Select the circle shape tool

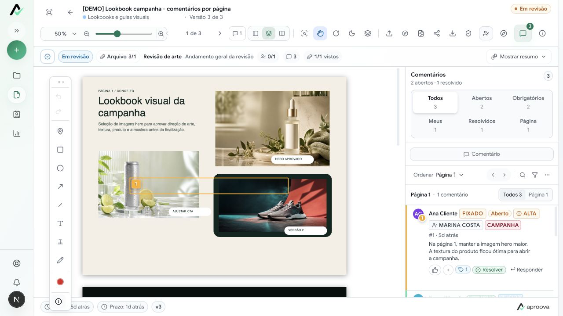coord(60,168)
